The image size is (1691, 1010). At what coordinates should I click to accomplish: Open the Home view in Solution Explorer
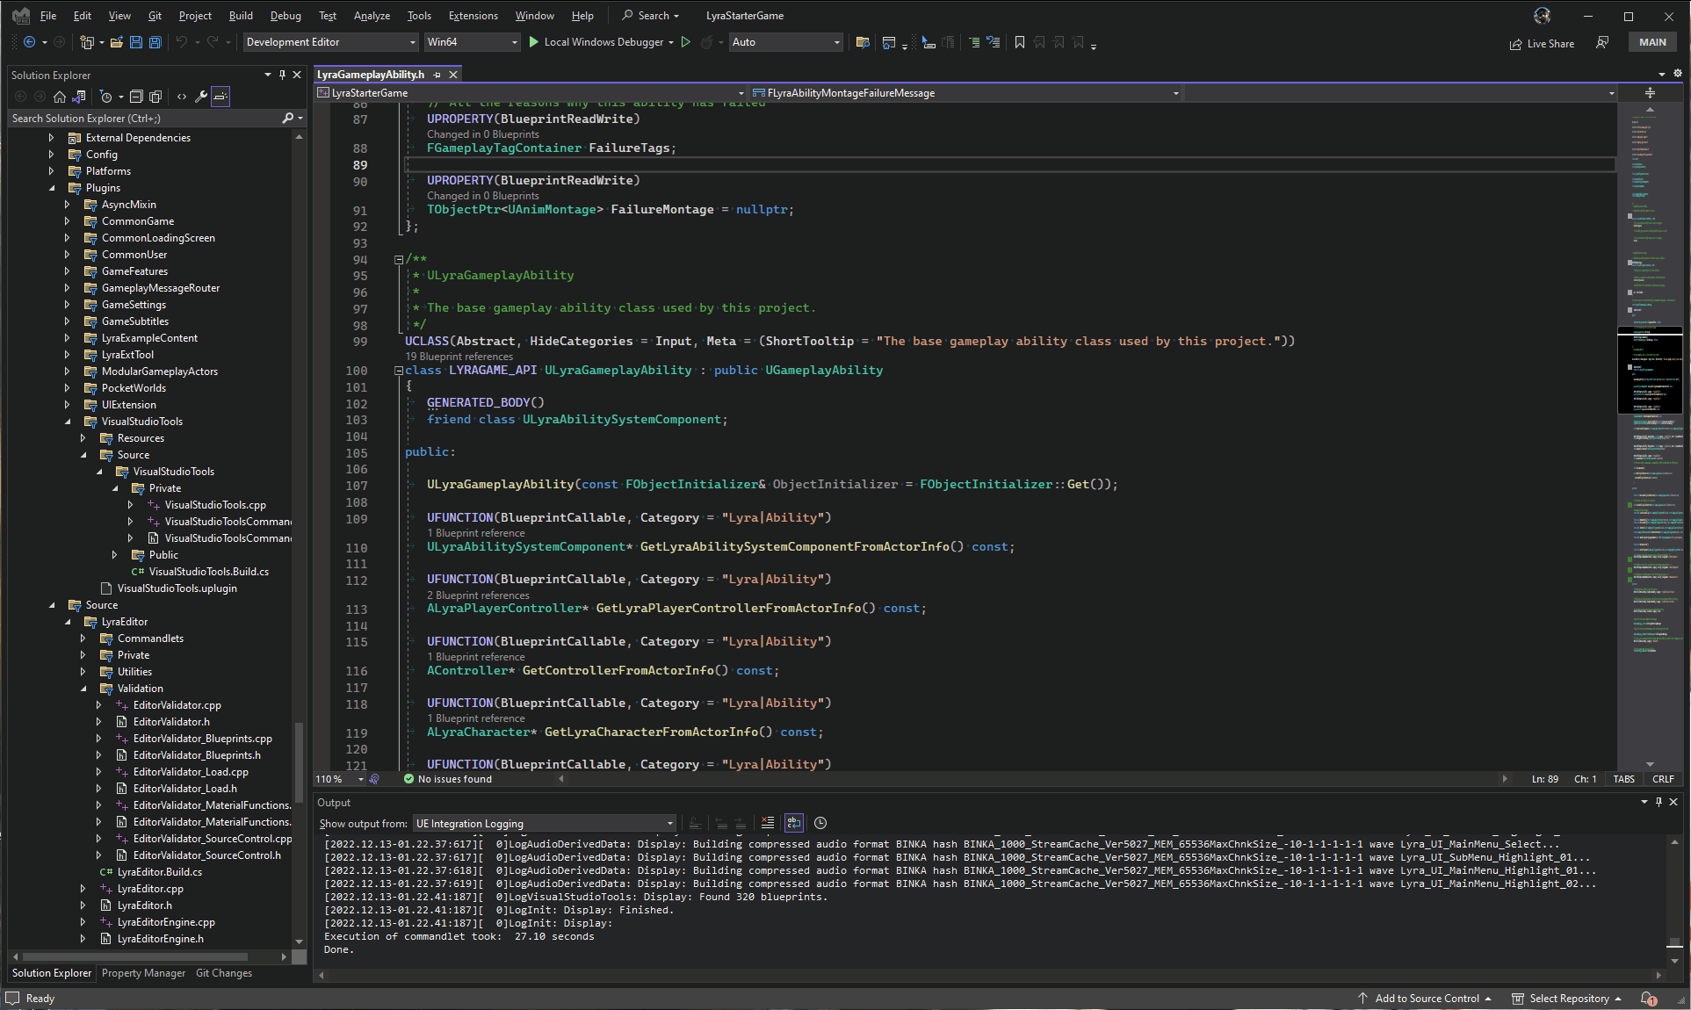60,97
